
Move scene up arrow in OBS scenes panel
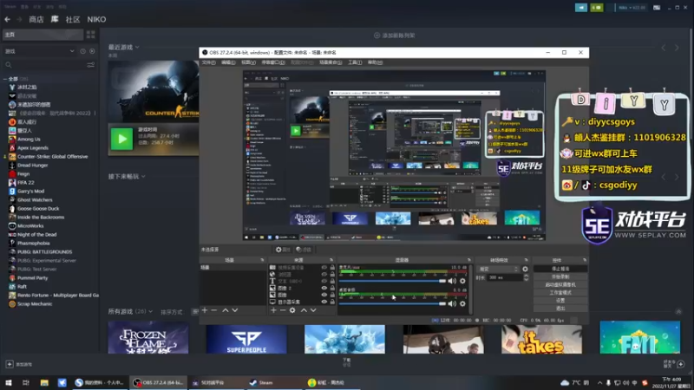click(x=226, y=310)
